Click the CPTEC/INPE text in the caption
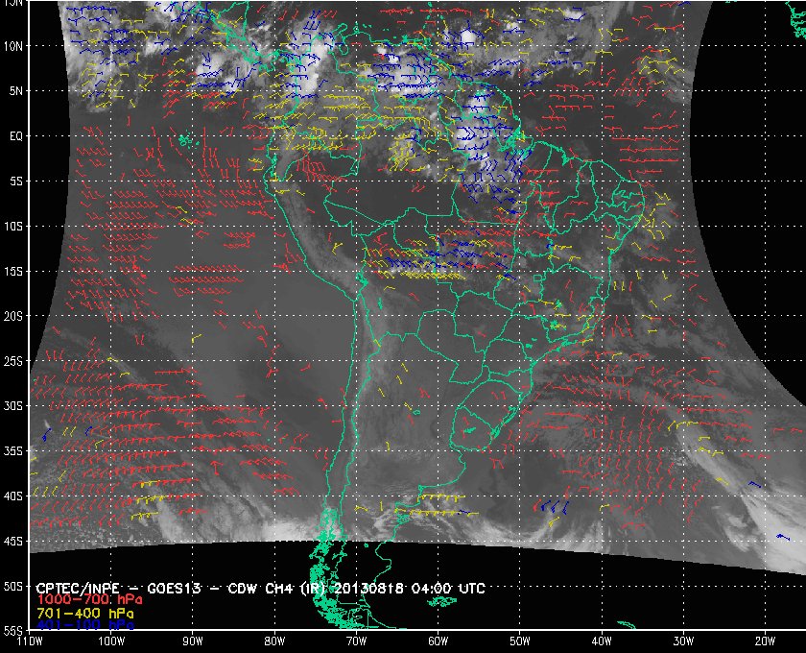 [x=78, y=588]
